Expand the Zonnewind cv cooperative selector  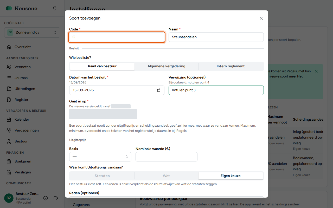(x=32, y=32)
